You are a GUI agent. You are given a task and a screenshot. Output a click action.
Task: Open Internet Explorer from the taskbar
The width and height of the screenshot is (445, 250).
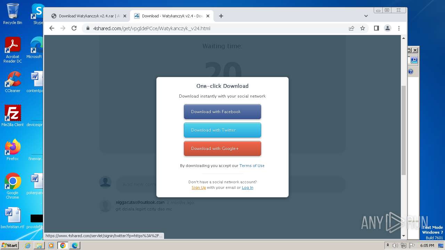27,245
